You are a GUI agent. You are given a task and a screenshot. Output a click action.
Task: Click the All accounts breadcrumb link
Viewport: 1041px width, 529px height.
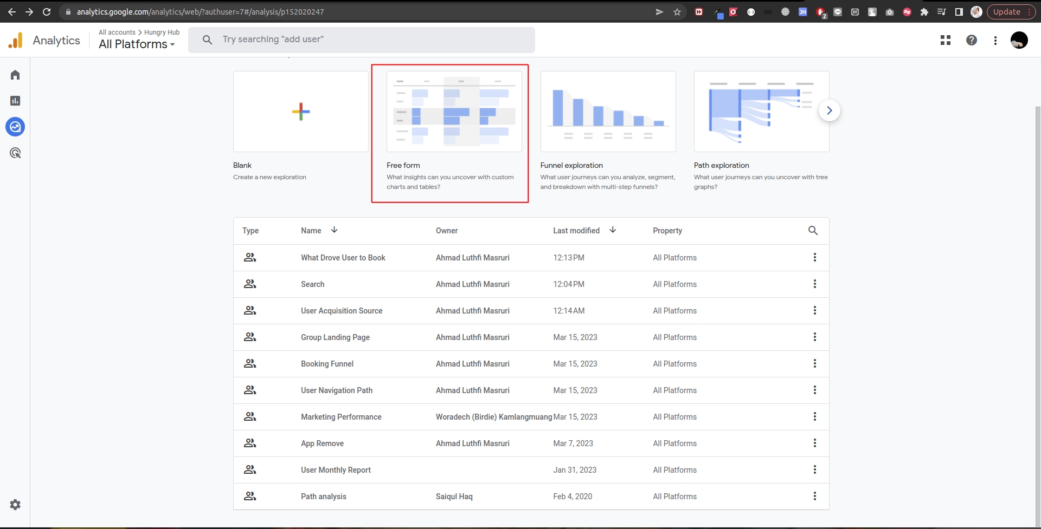tap(117, 32)
